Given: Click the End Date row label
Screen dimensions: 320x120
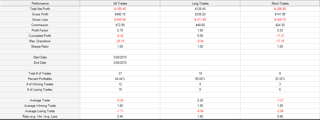Looking at the screenshot, I should [x=40, y=63].
